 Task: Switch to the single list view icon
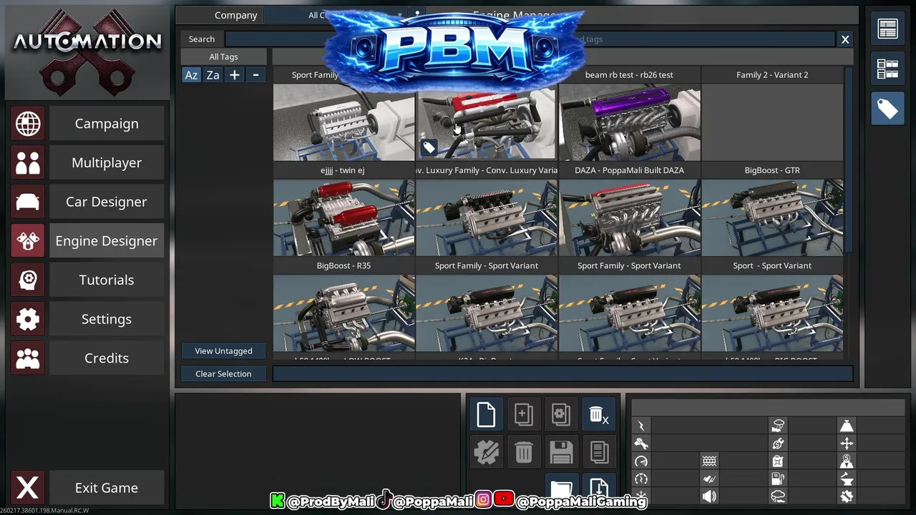click(887, 29)
